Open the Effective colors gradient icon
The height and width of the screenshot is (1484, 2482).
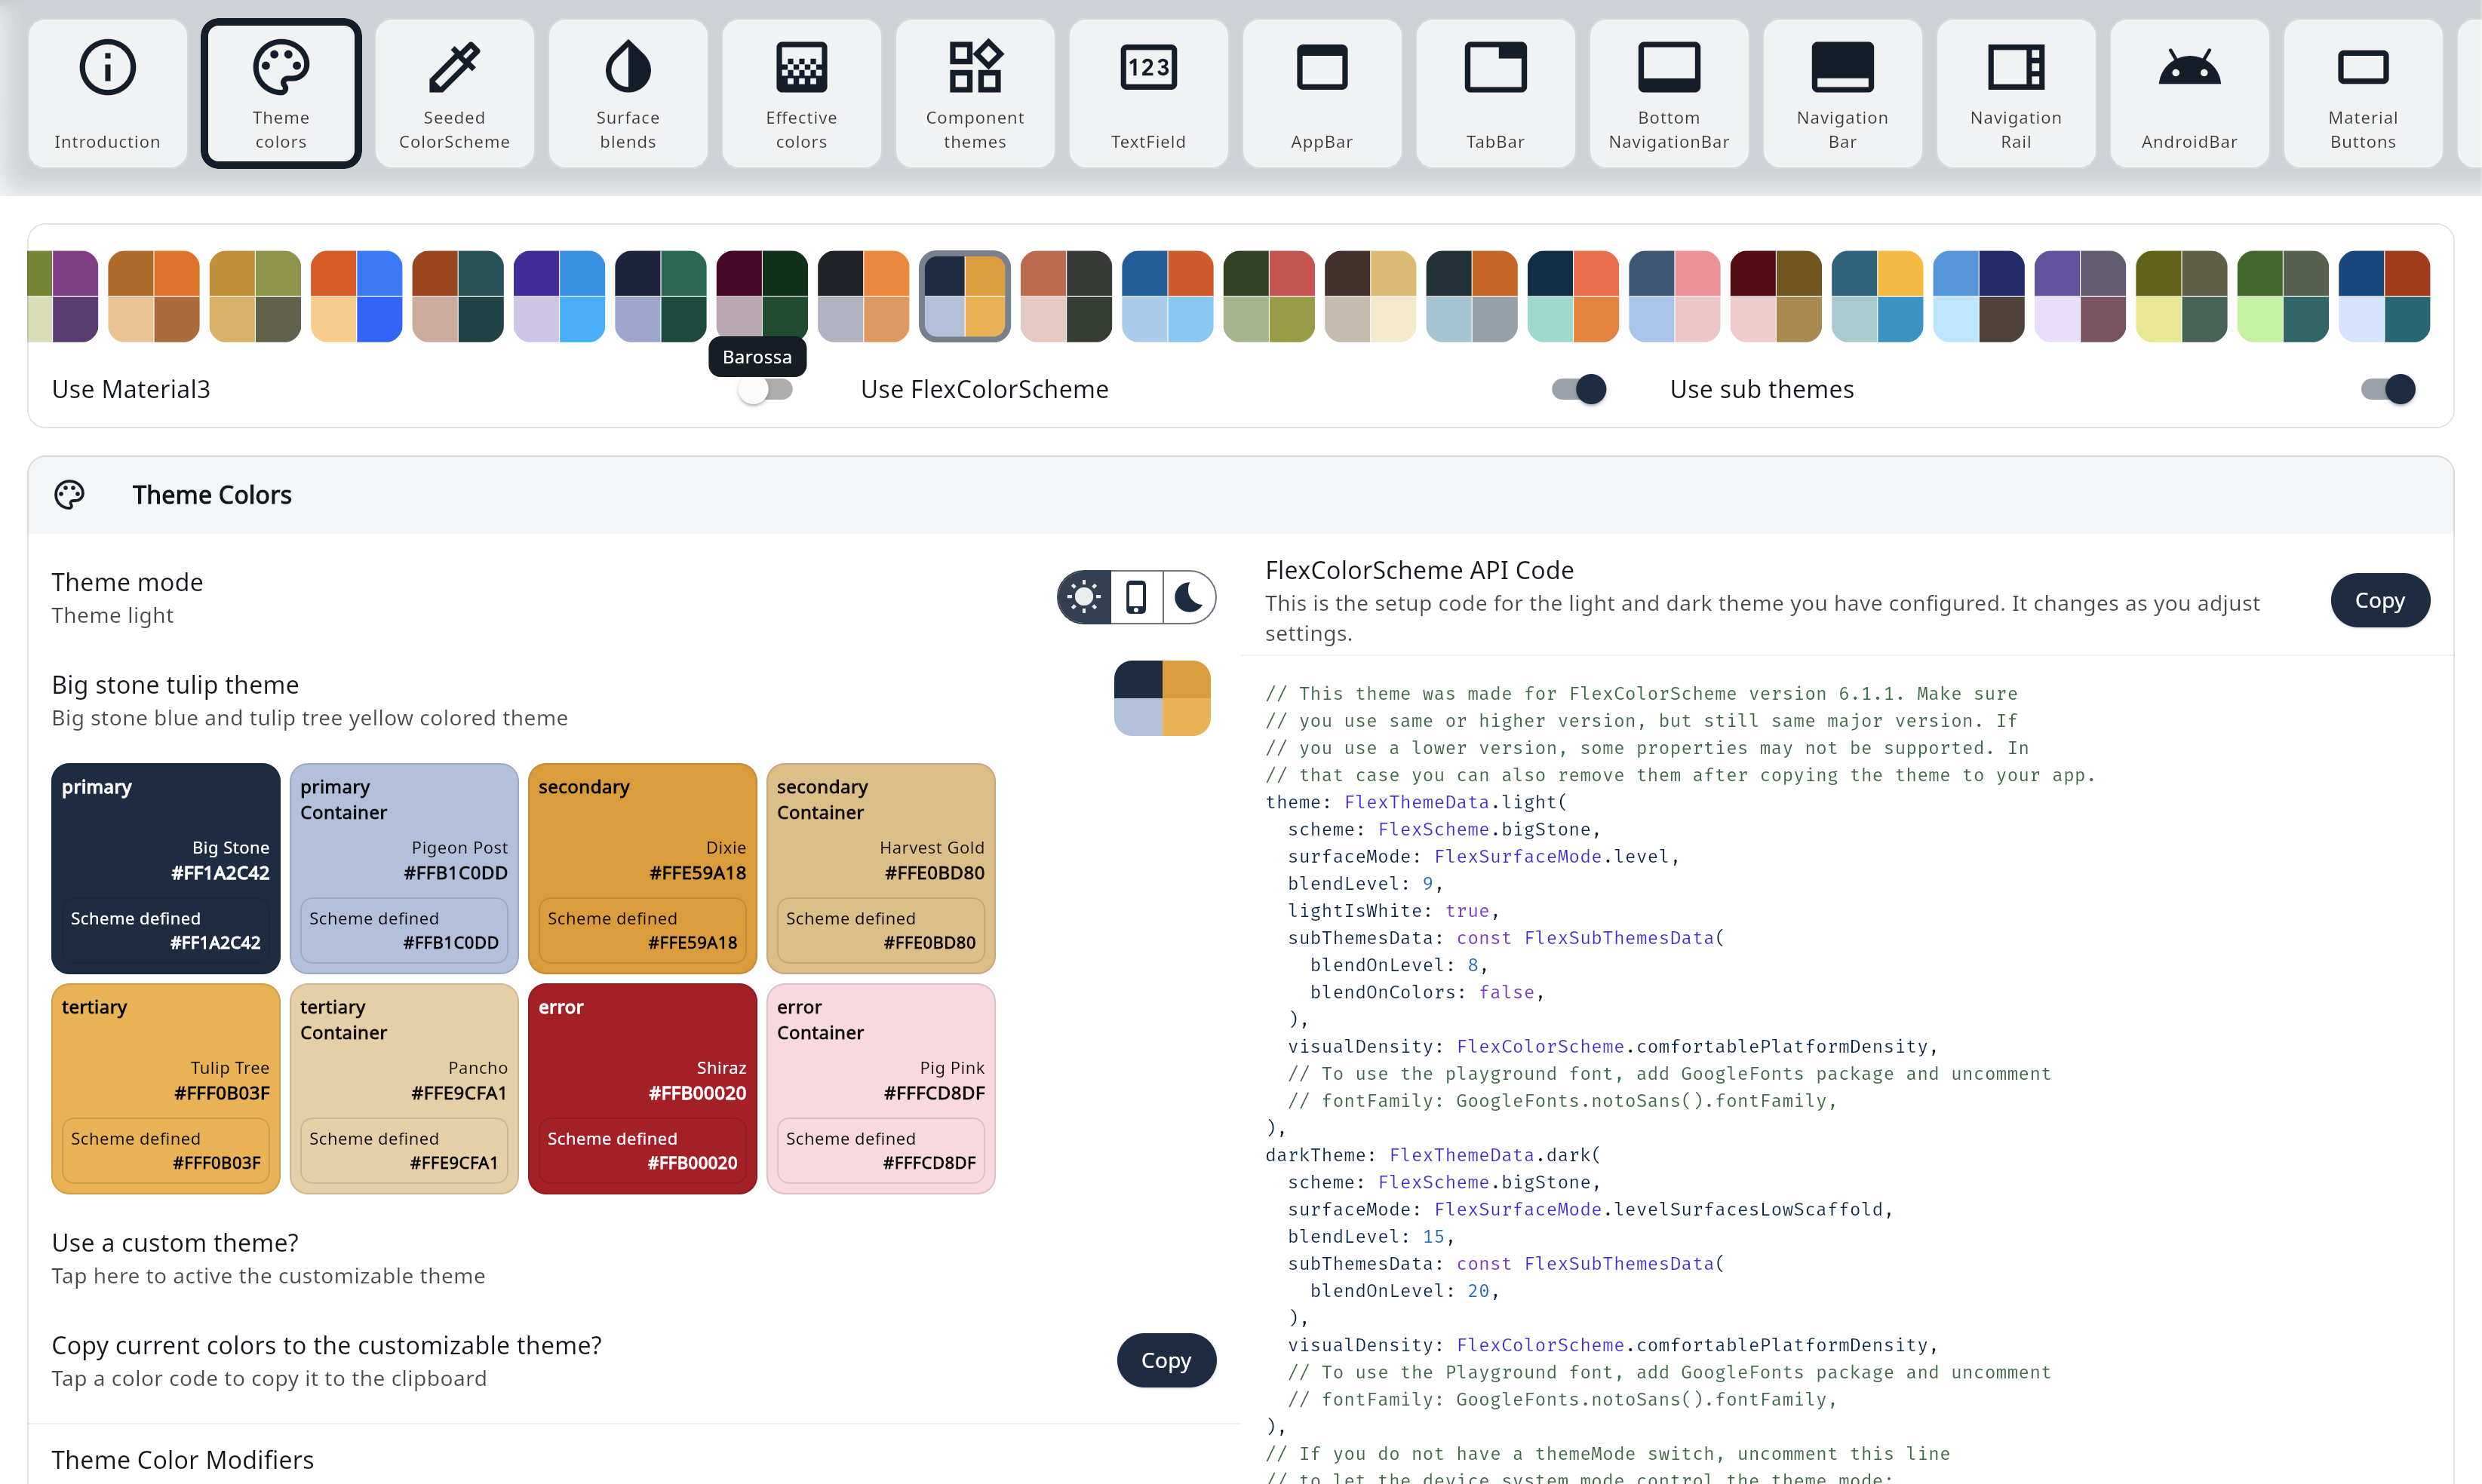(801, 68)
